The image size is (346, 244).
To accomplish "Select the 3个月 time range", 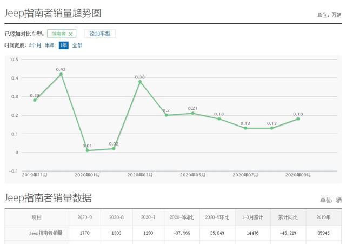I will (35, 45).
